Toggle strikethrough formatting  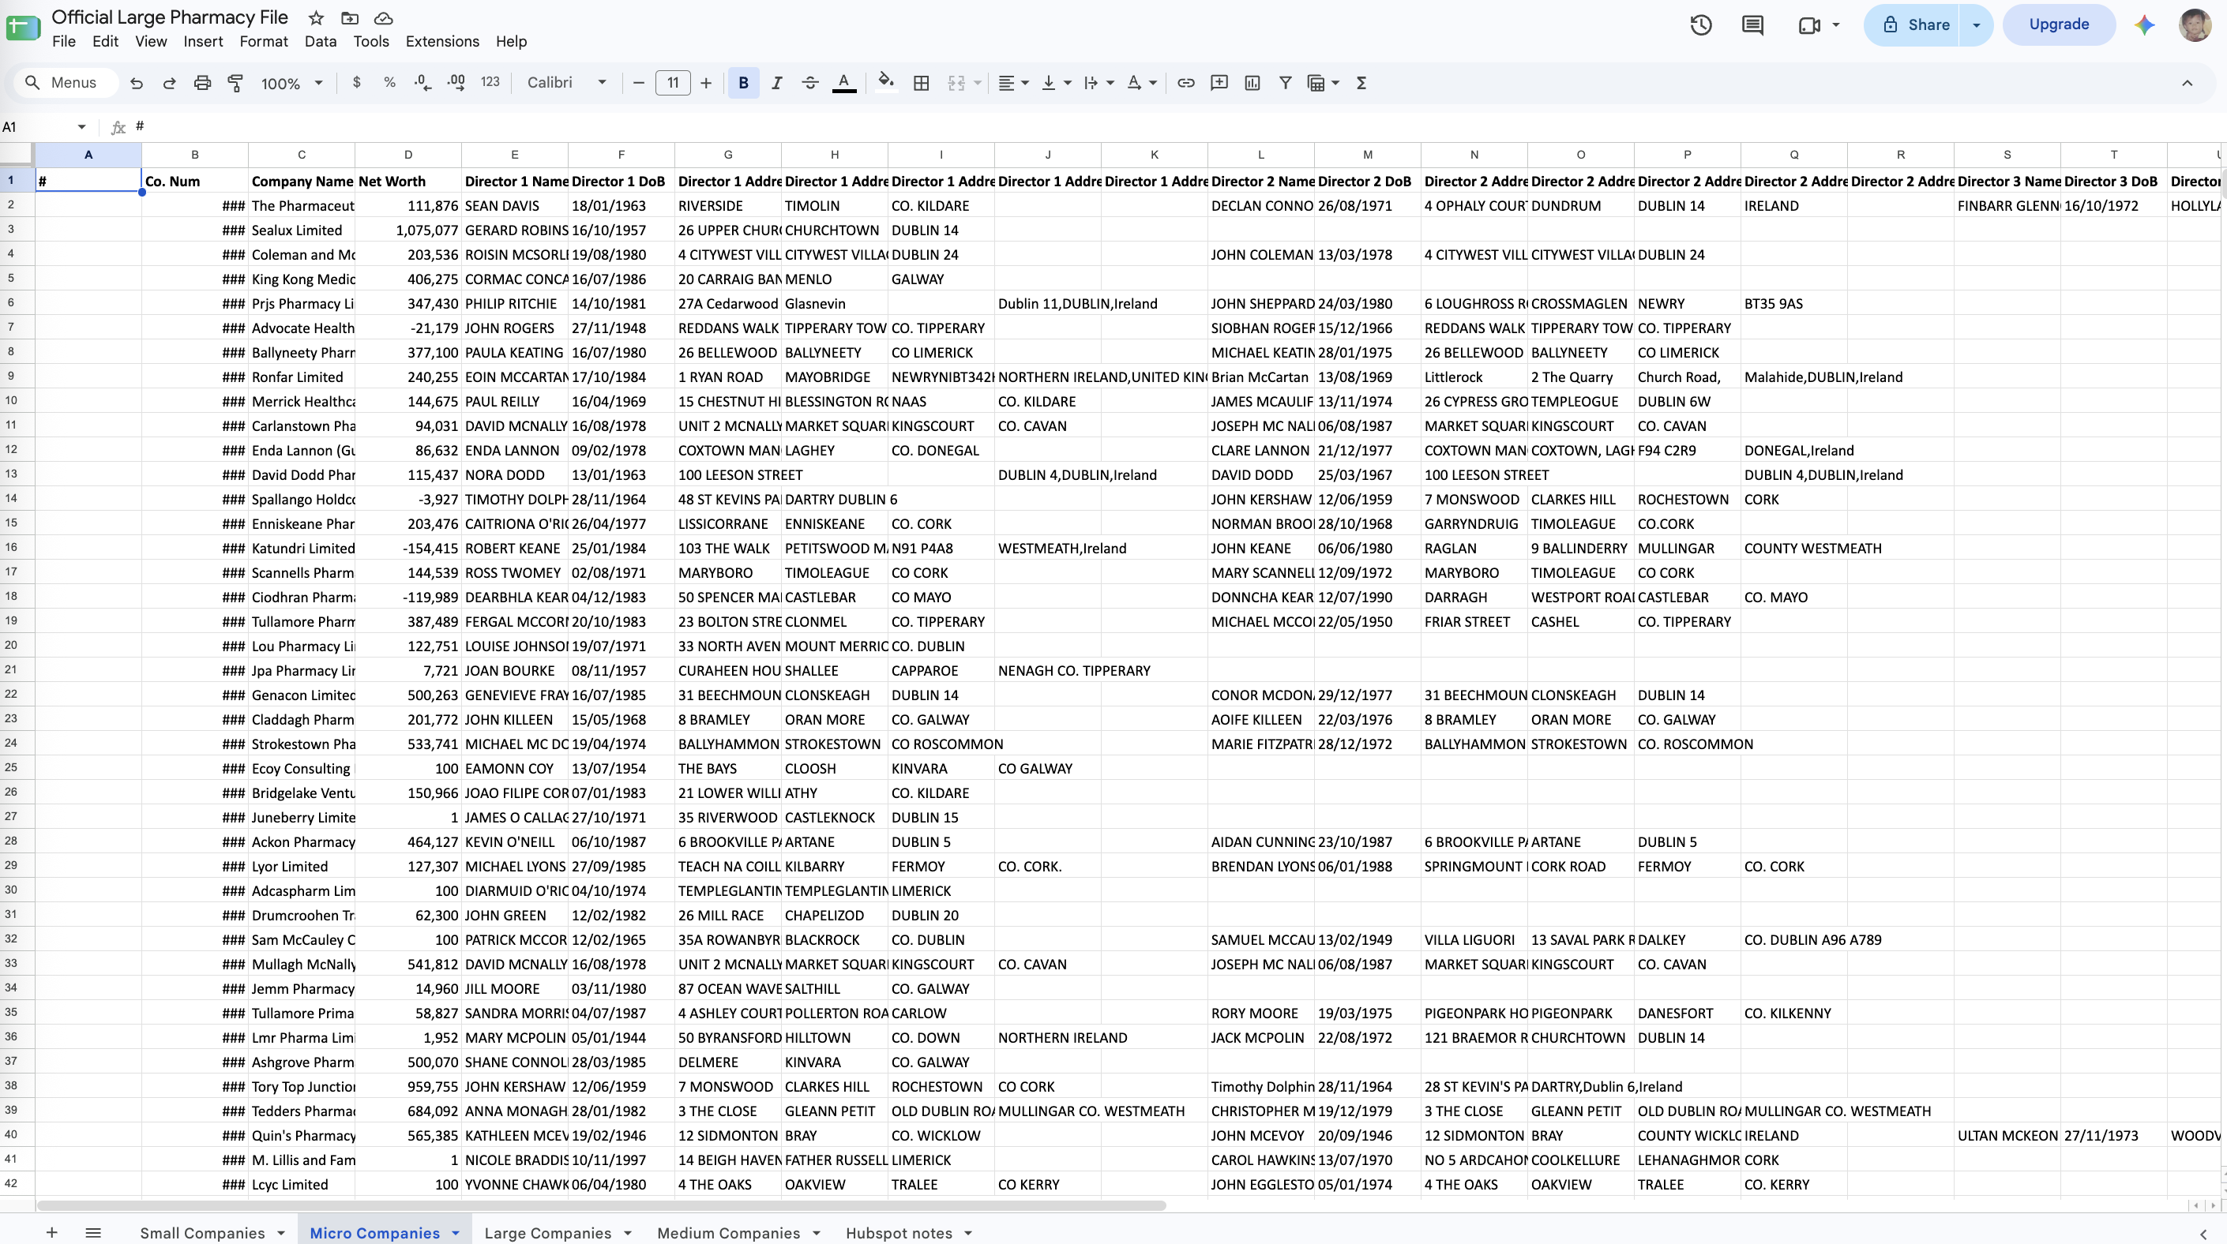(x=810, y=83)
